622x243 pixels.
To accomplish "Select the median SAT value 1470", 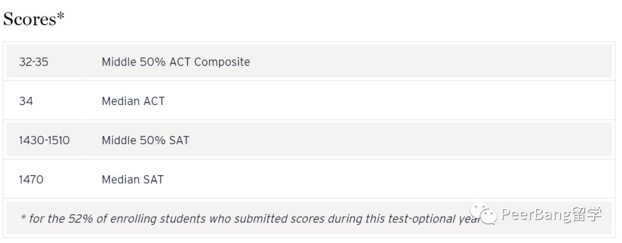I will click(x=31, y=180).
